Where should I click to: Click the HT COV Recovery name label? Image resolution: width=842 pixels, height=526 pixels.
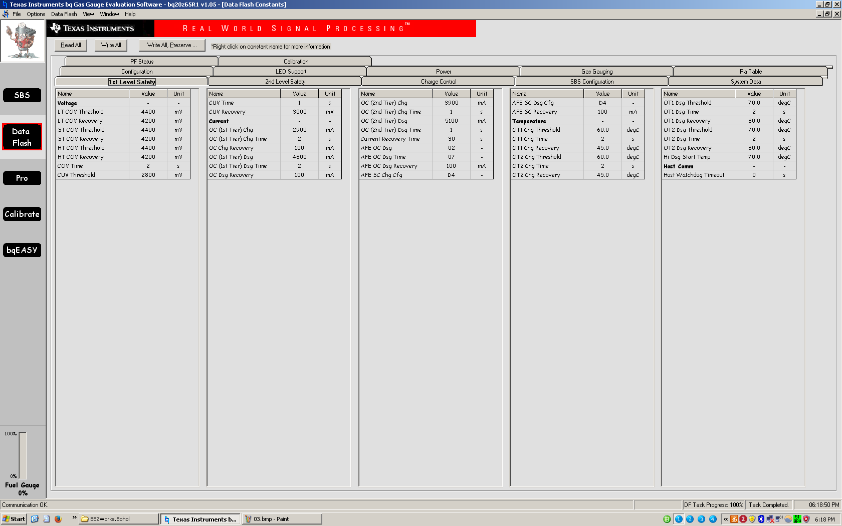pos(81,157)
